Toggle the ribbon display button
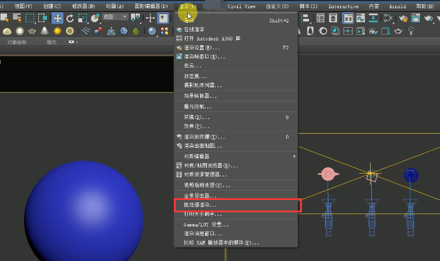 (x=348, y=18)
